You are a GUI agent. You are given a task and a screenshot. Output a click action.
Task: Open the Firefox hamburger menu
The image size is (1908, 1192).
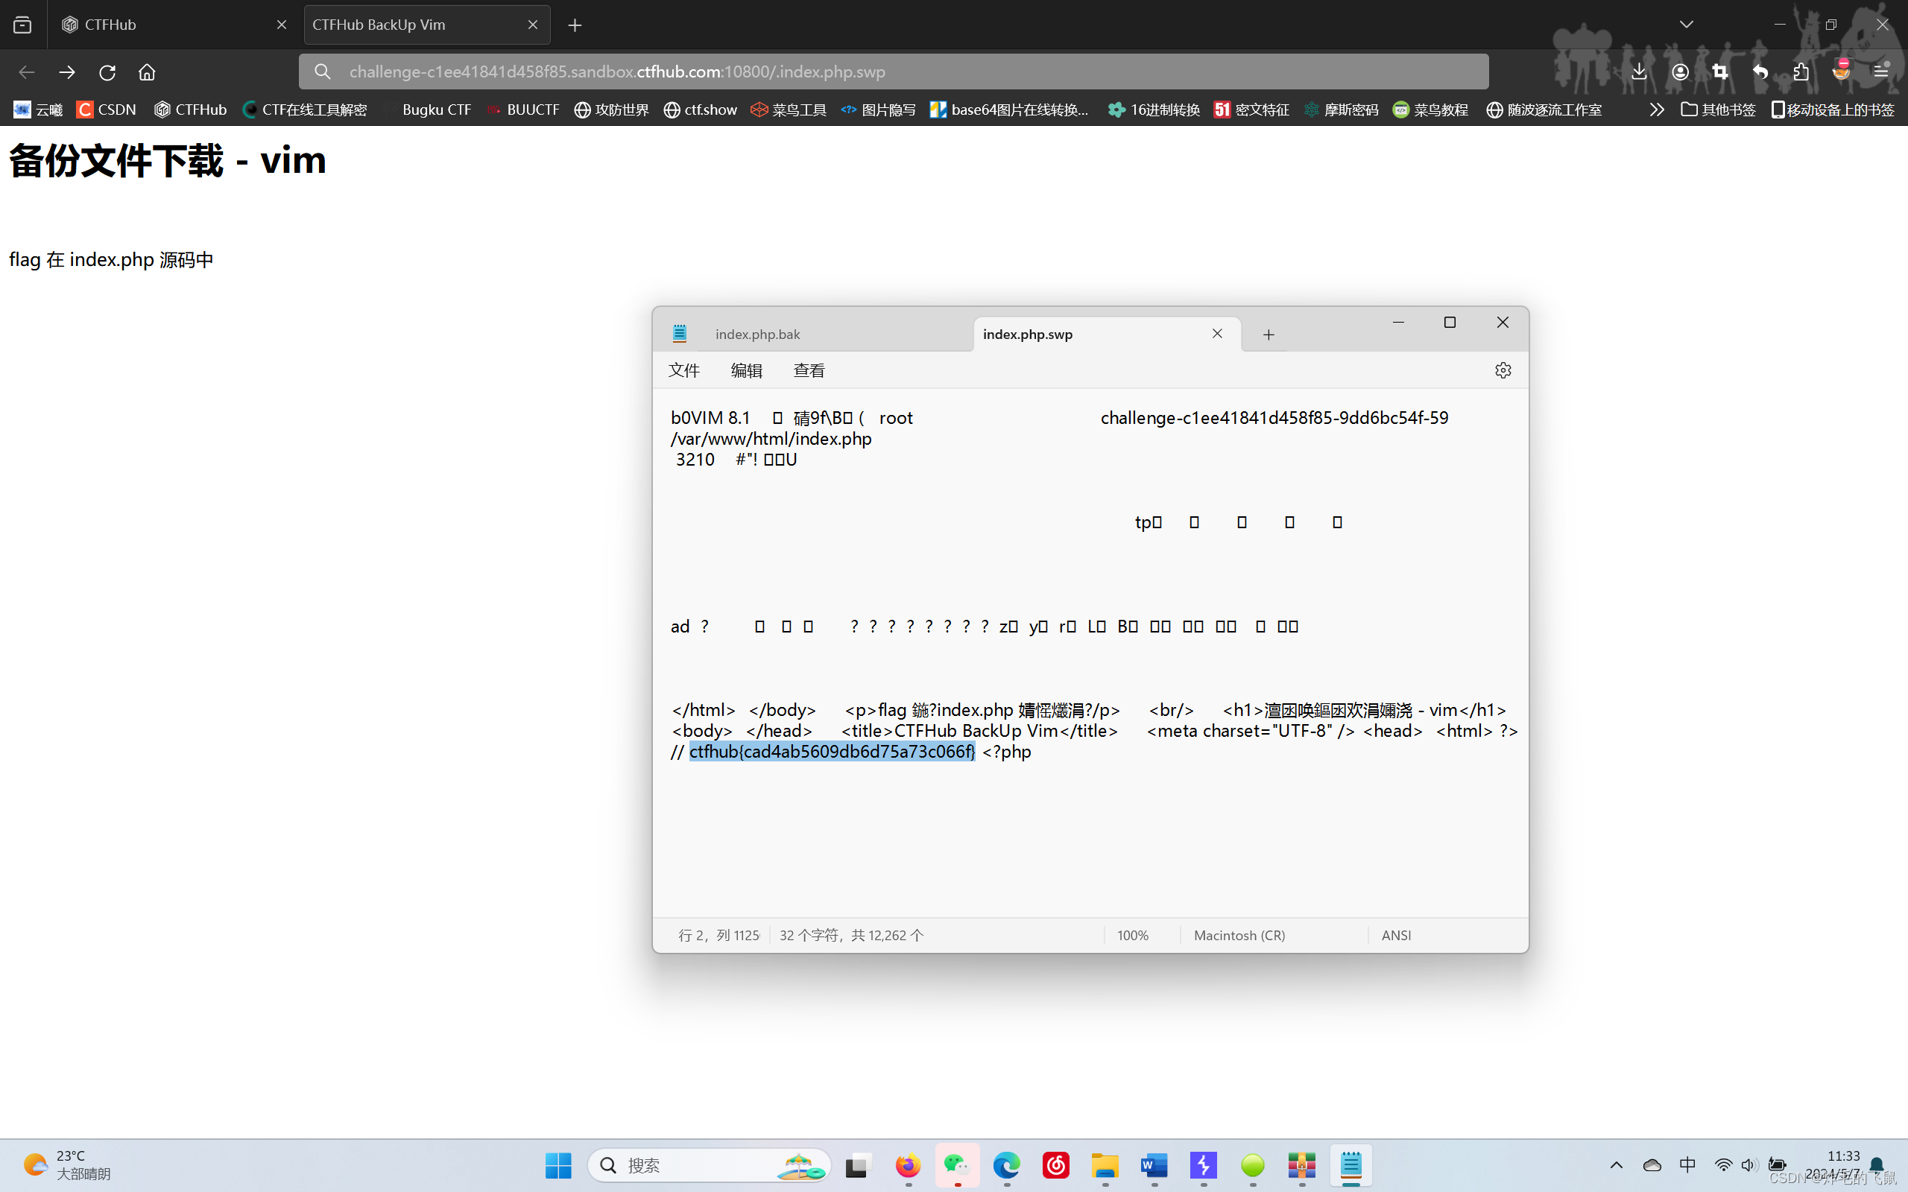(x=1881, y=72)
